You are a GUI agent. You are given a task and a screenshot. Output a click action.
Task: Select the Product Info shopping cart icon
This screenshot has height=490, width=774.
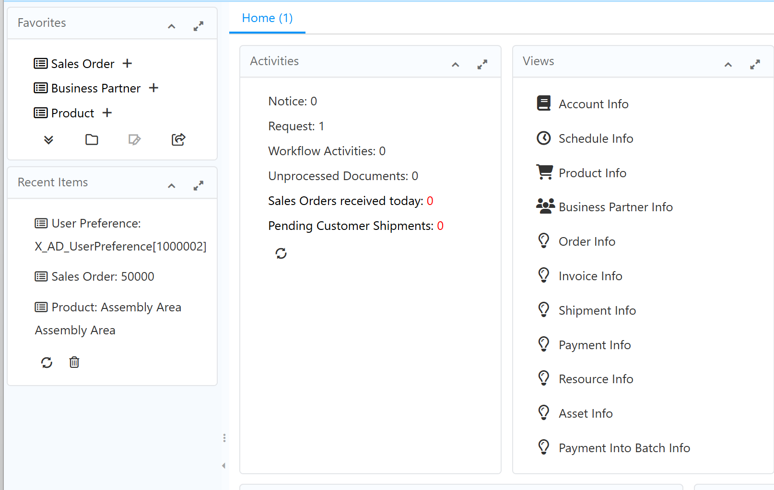tap(544, 172)
